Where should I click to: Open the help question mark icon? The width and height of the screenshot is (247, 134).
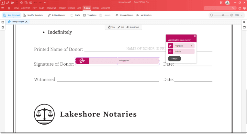pyautogui.click(x=240, y=8)
